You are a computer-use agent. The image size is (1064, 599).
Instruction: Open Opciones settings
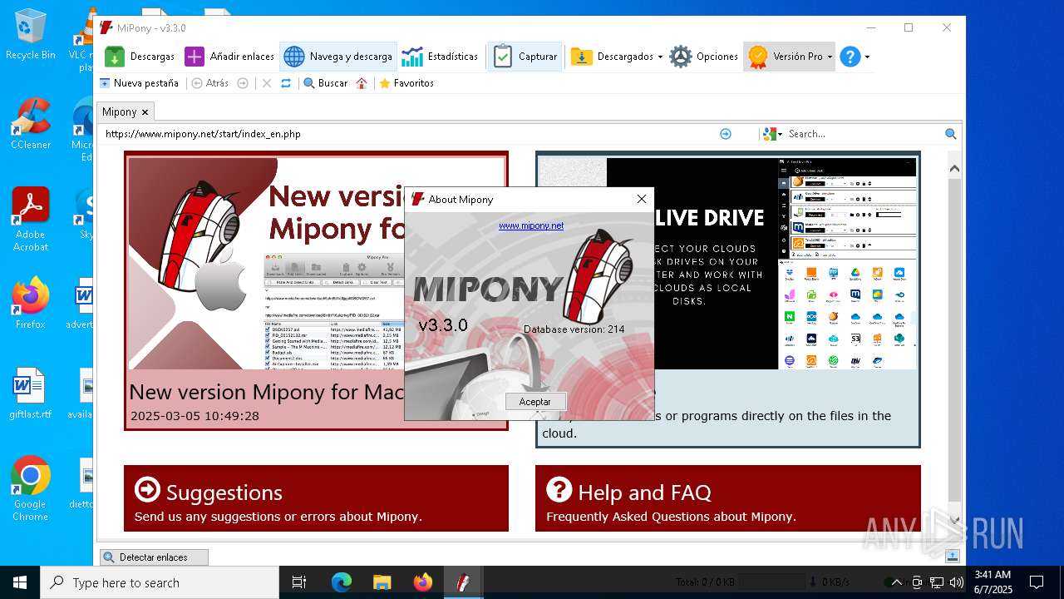pyautogui.click(x=704, y=57)
